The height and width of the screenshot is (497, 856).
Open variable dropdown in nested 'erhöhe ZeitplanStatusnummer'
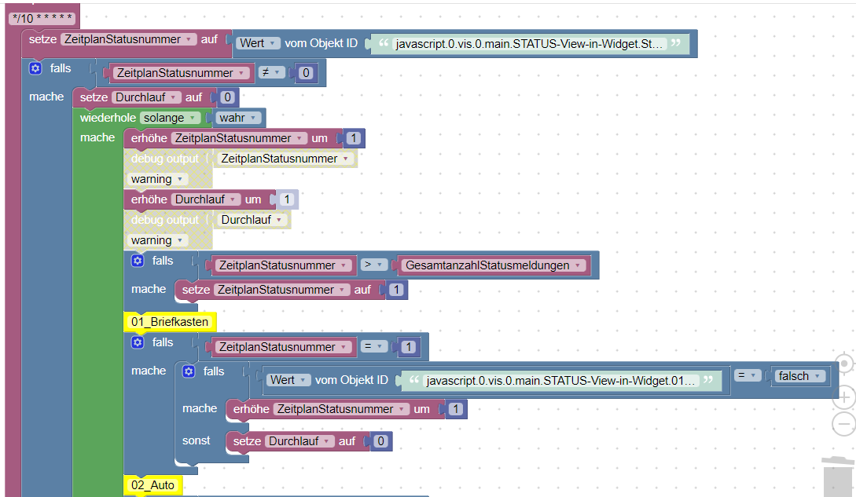pyautogui.click(x=340, y=408)
